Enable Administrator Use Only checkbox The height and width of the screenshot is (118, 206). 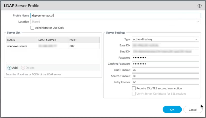point(32,28)
